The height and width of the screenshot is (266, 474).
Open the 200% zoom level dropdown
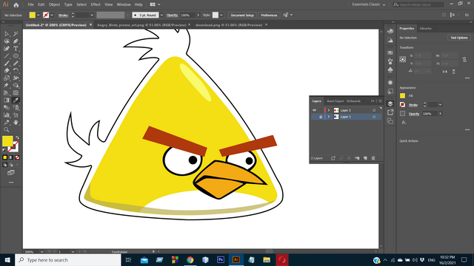click(41, 251)
